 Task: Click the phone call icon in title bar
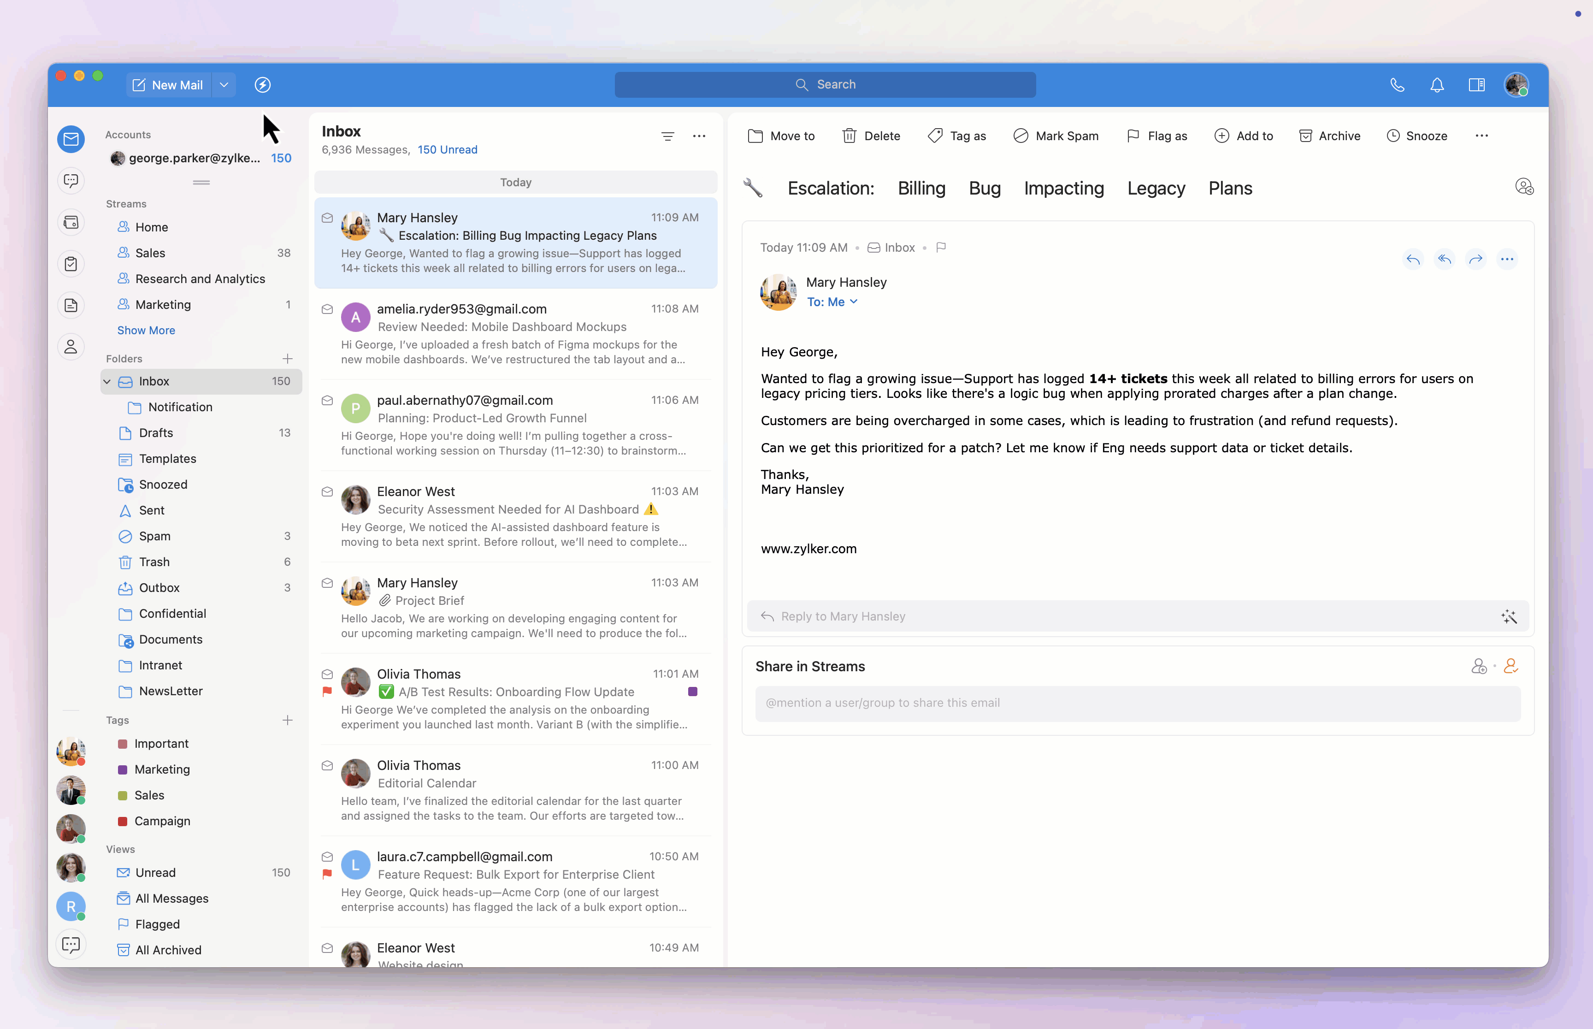pyautogui.click(x=1397, y=85)
